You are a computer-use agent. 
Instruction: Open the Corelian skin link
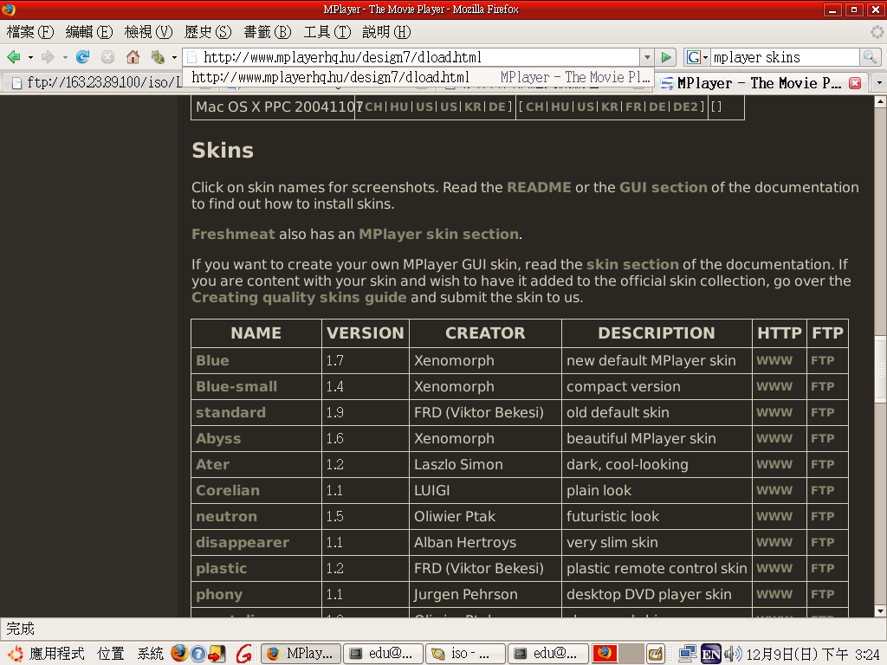(228, 490)
